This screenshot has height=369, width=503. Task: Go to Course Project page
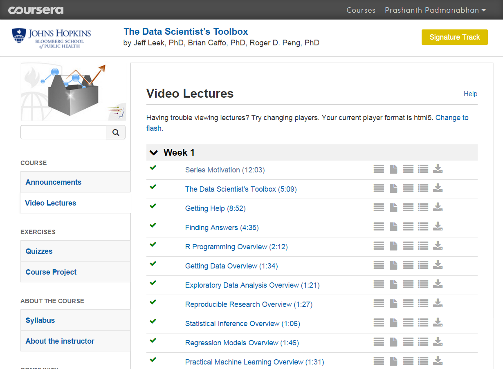pos(75,272)
